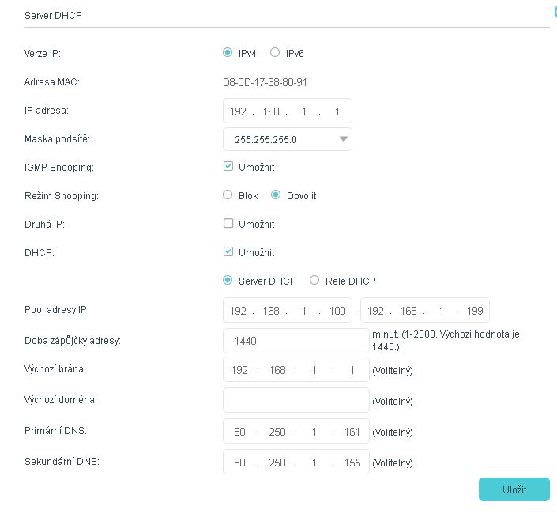The image size is (557, 525).
Task: Click the Maska podsítě dropdown arrow
Action: pyautogui.click(x=343, y=139)
